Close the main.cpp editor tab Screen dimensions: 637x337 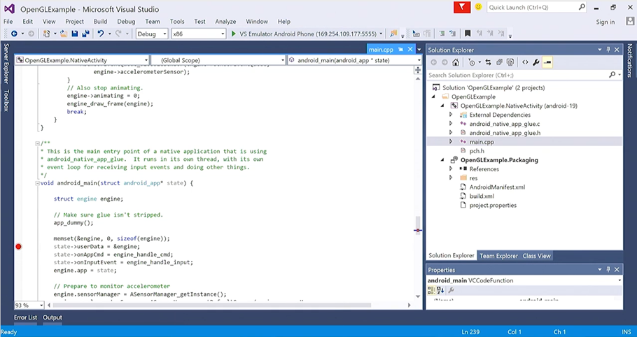click(410, 50)
